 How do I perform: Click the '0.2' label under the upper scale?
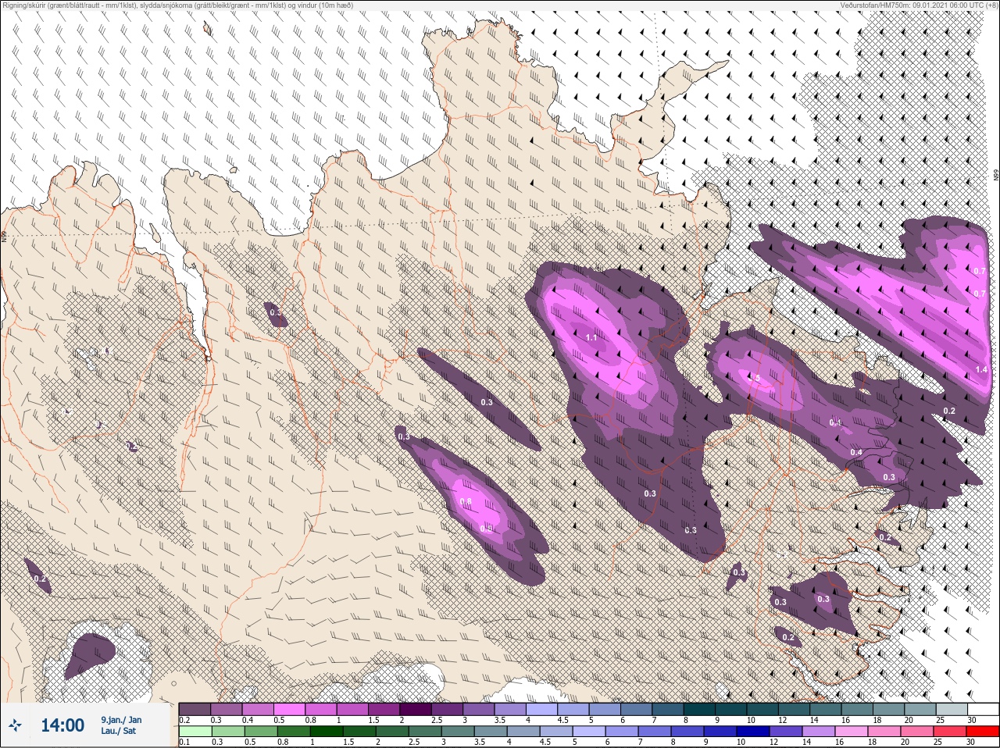185,720
